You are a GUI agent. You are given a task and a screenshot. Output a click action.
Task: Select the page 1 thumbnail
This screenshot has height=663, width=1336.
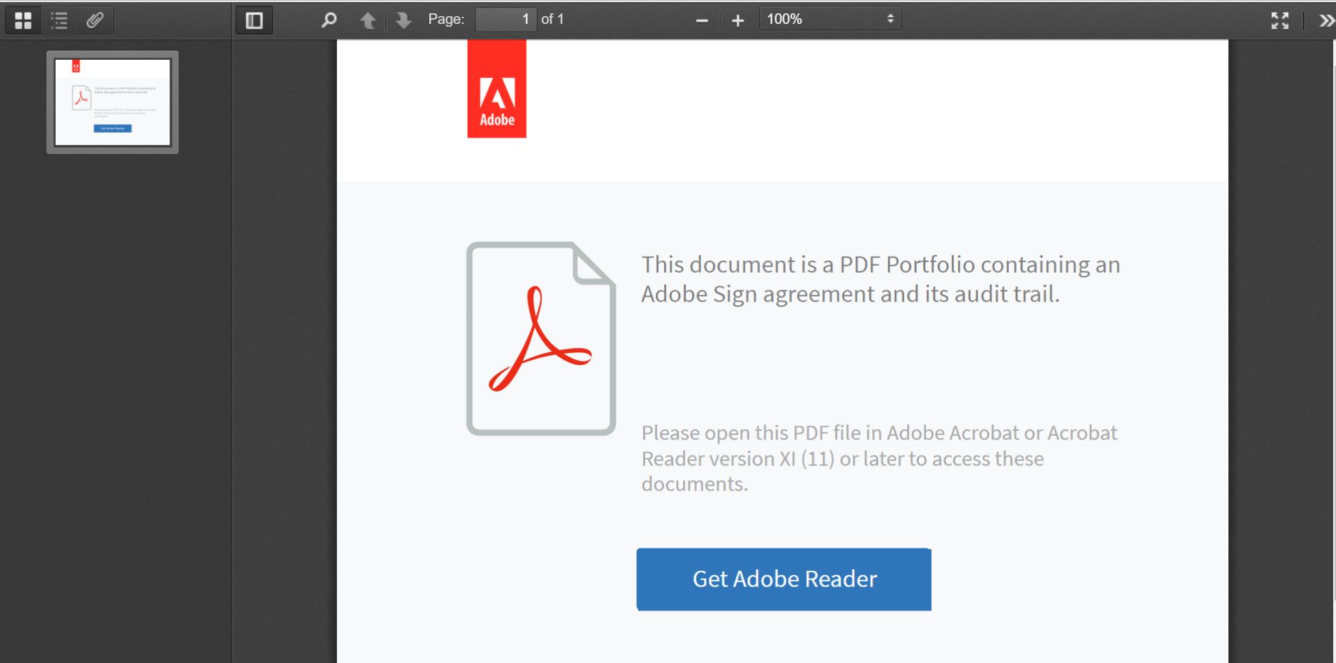coord(113,103)
